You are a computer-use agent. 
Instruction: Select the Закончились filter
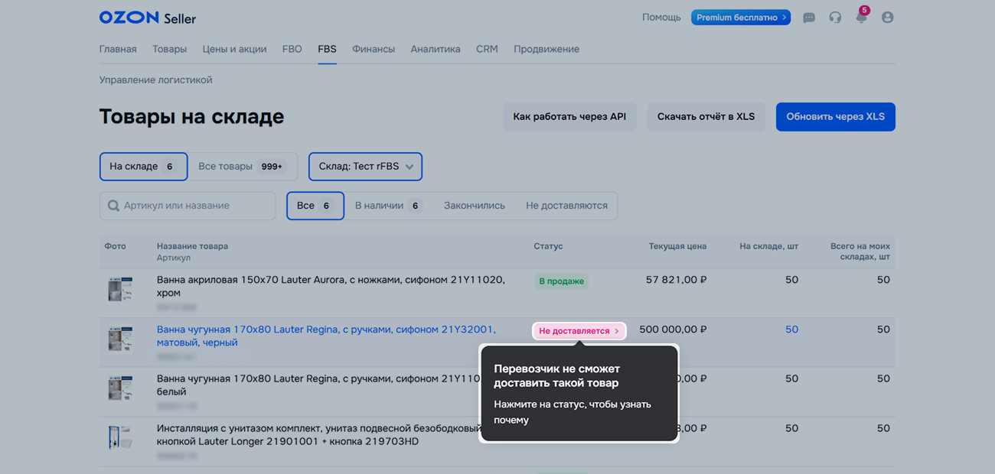click(474, 206)
